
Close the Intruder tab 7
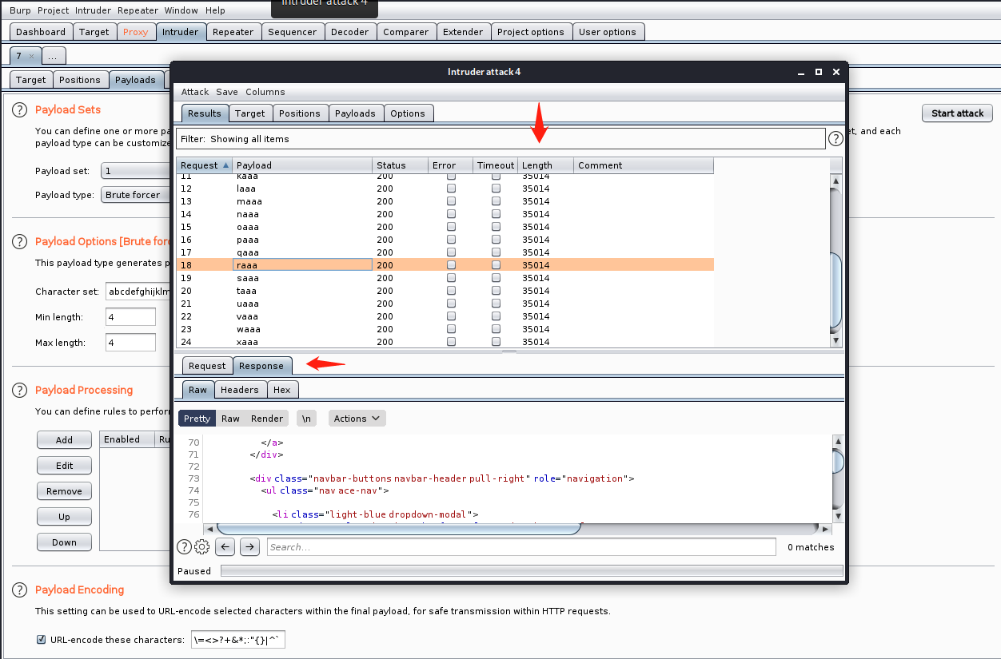[x=31, y=56]
